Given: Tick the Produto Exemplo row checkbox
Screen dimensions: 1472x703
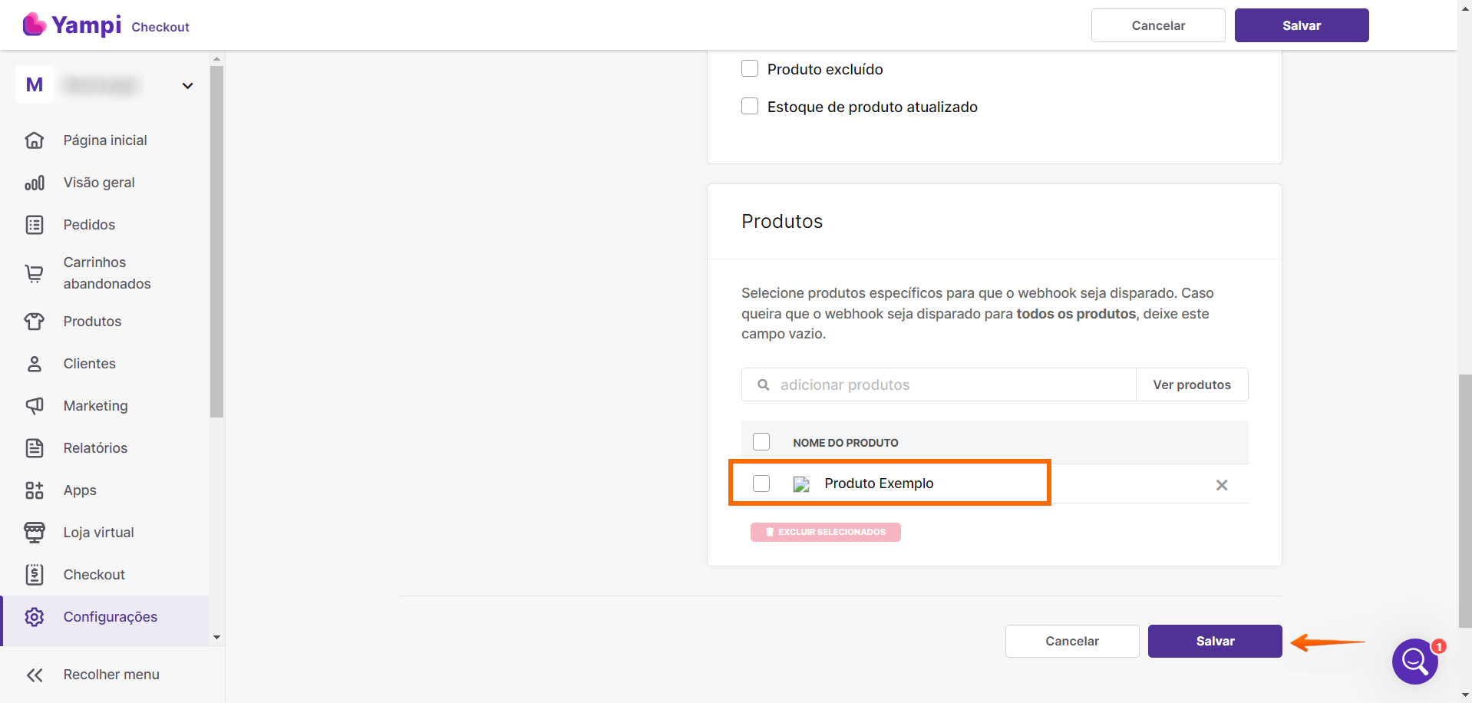Looking at the screenshot, I should tap(761, 484).
